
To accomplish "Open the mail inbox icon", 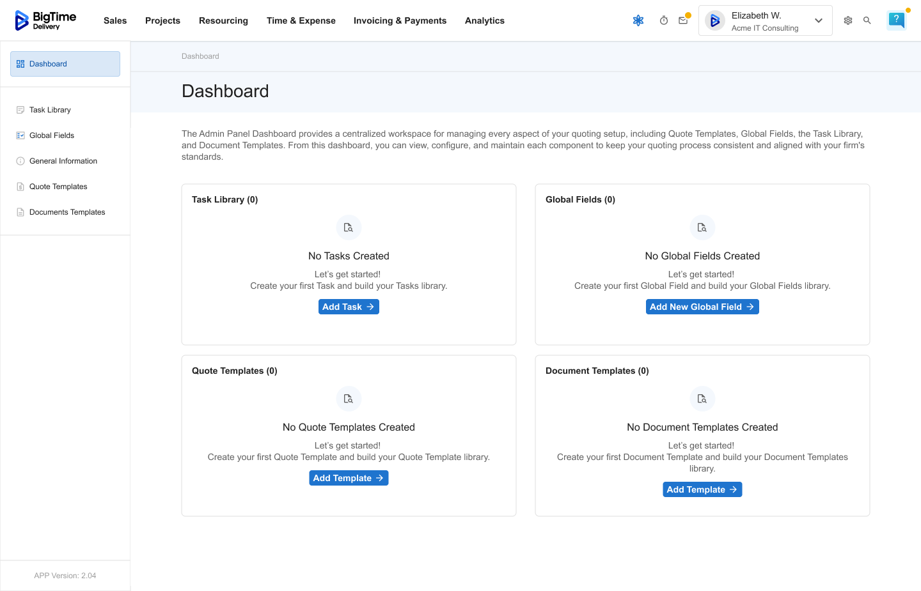I will click(683, 20).
